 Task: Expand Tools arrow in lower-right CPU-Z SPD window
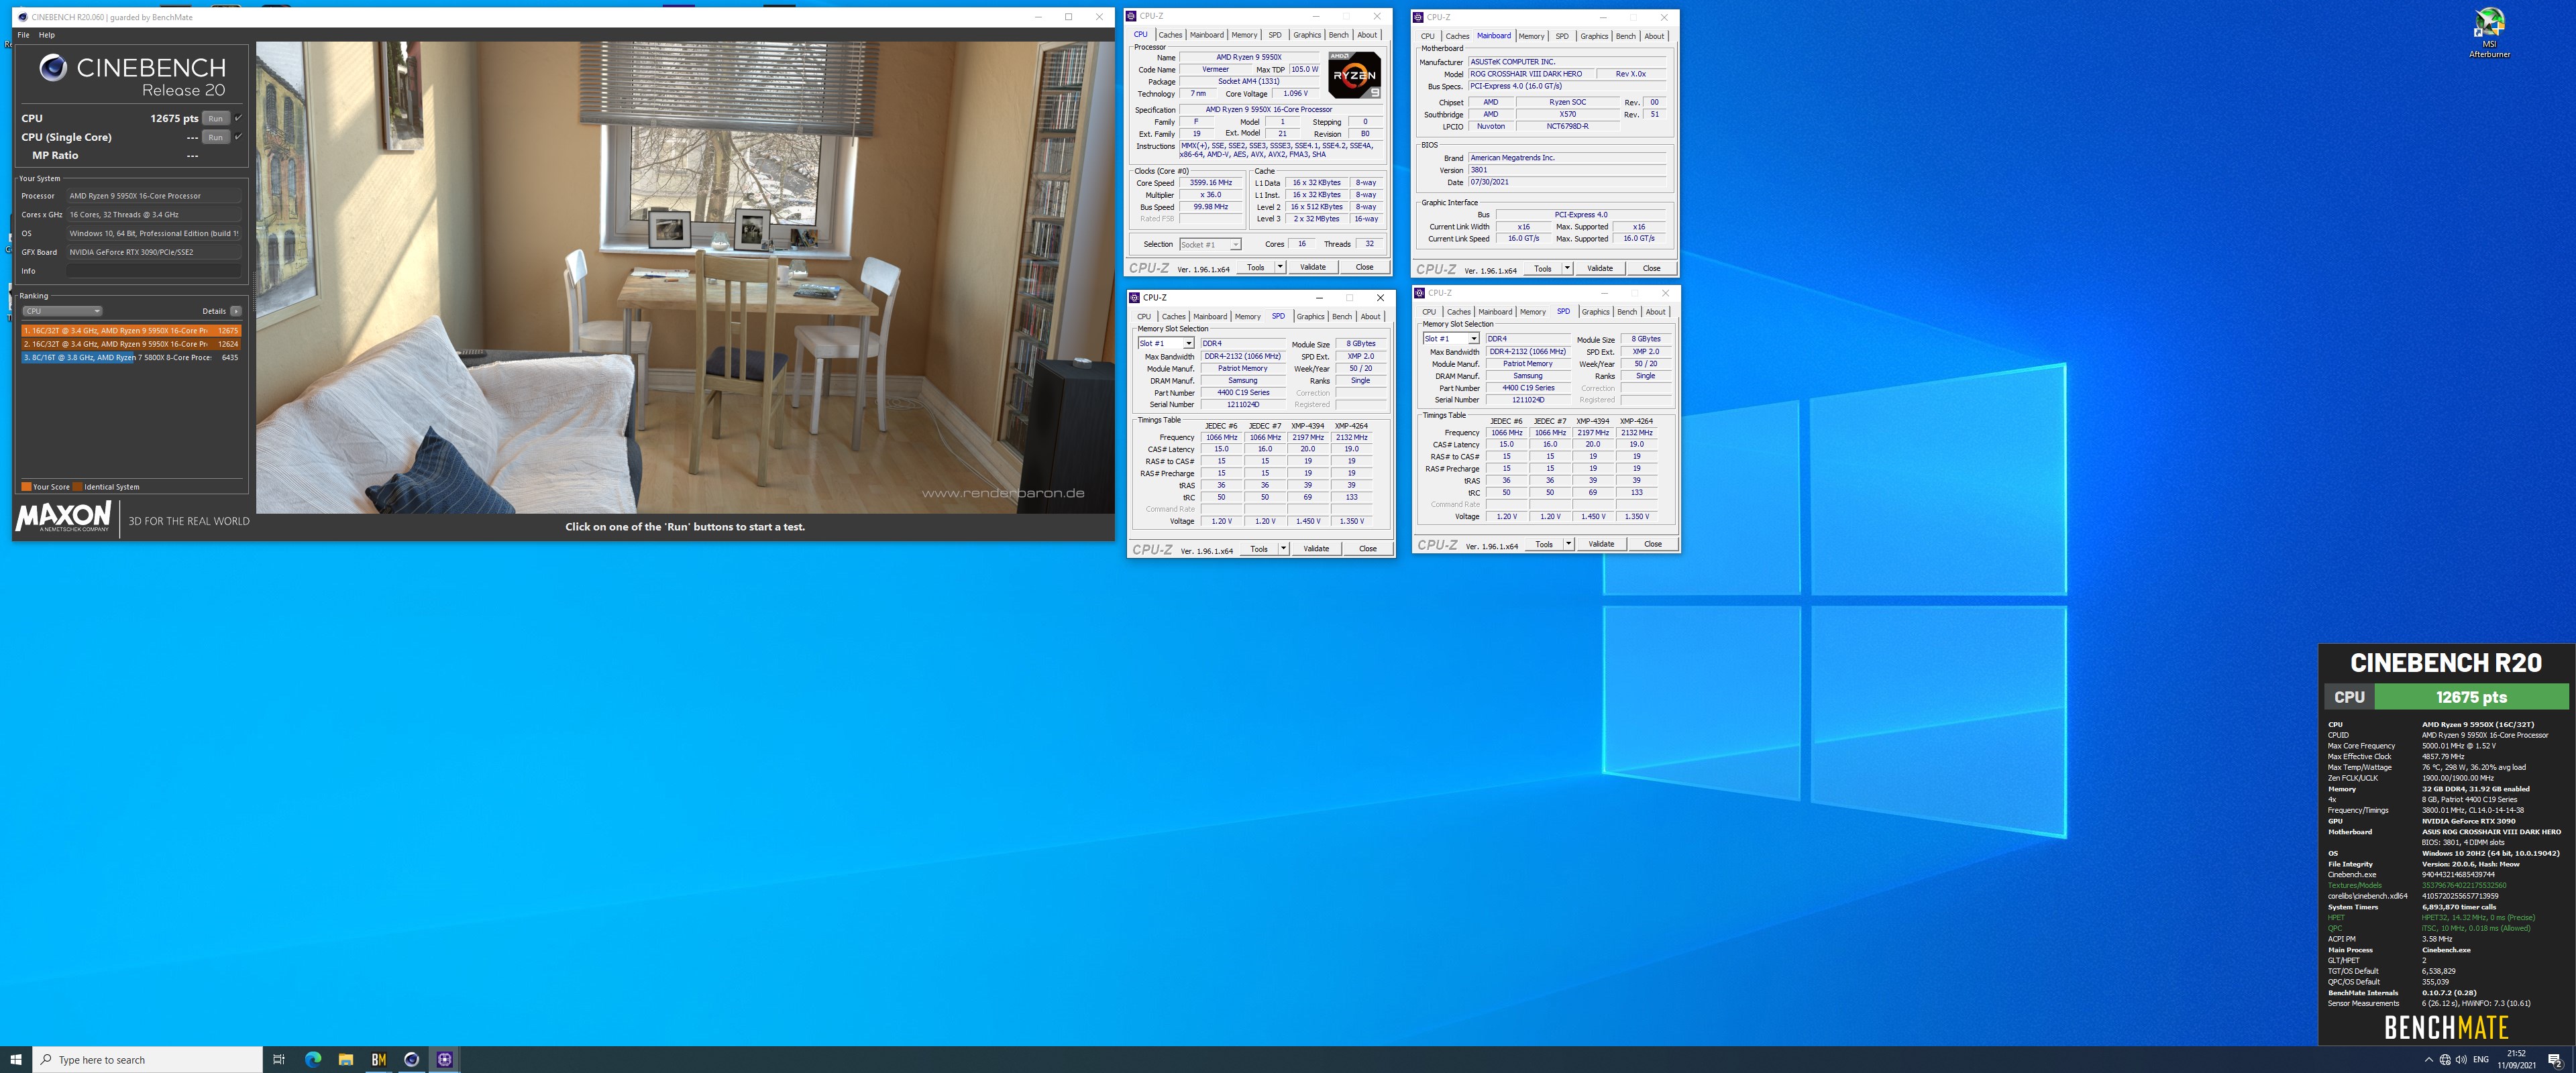point(1568,544)
